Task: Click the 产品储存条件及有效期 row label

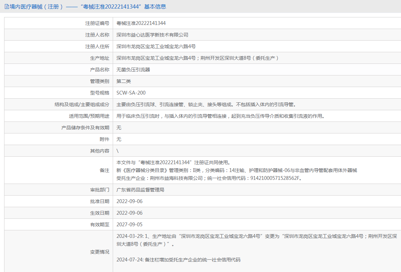Action: pyautogui.click(x=85, y=128)
